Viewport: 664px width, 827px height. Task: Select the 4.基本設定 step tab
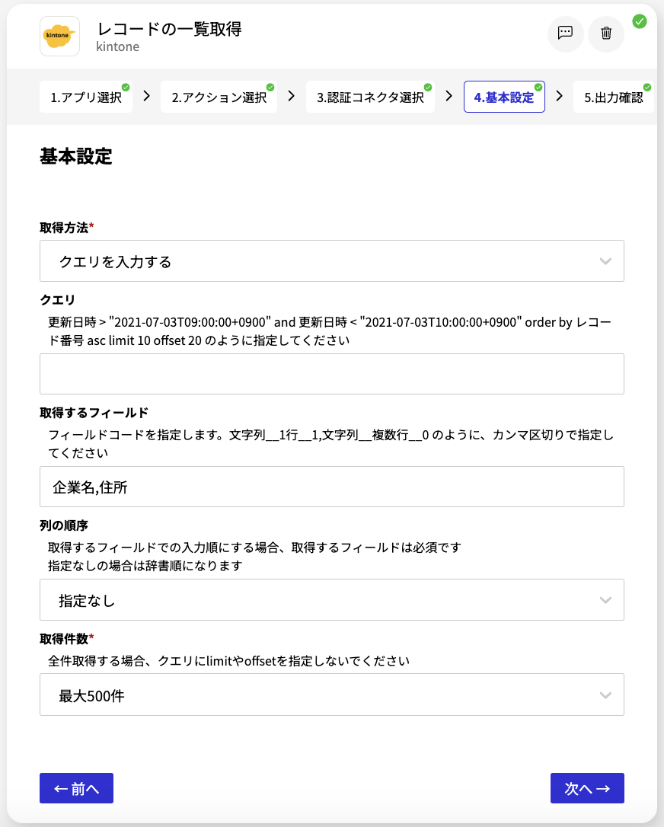pyautogui.click(x=504, y=97)
